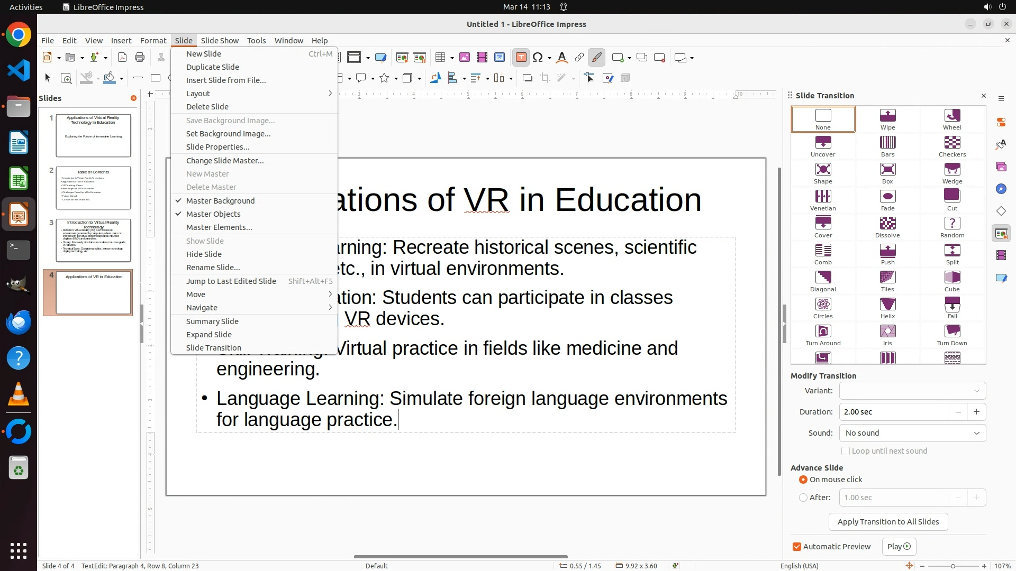
Task: Click the Insert Text Box icon
Action: [521, 58]
